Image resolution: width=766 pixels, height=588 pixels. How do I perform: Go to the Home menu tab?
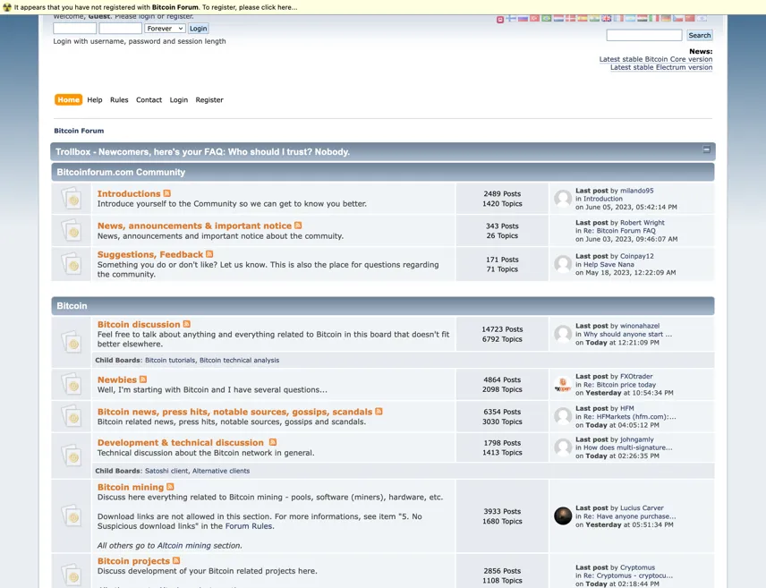(x=68, y=99)
